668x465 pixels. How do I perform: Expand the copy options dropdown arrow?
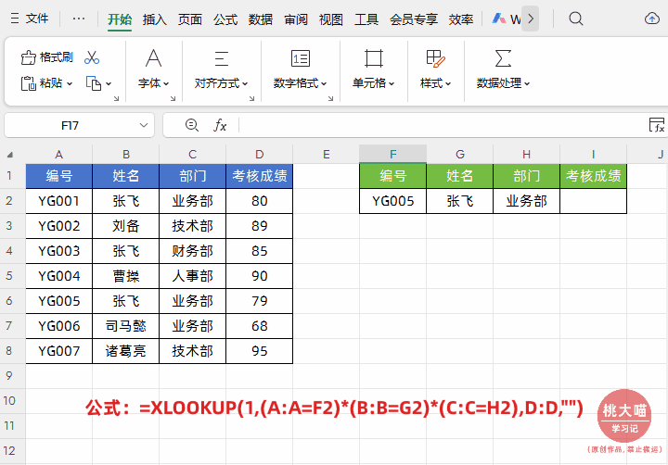pyautogui.click(x=109, y=83)
